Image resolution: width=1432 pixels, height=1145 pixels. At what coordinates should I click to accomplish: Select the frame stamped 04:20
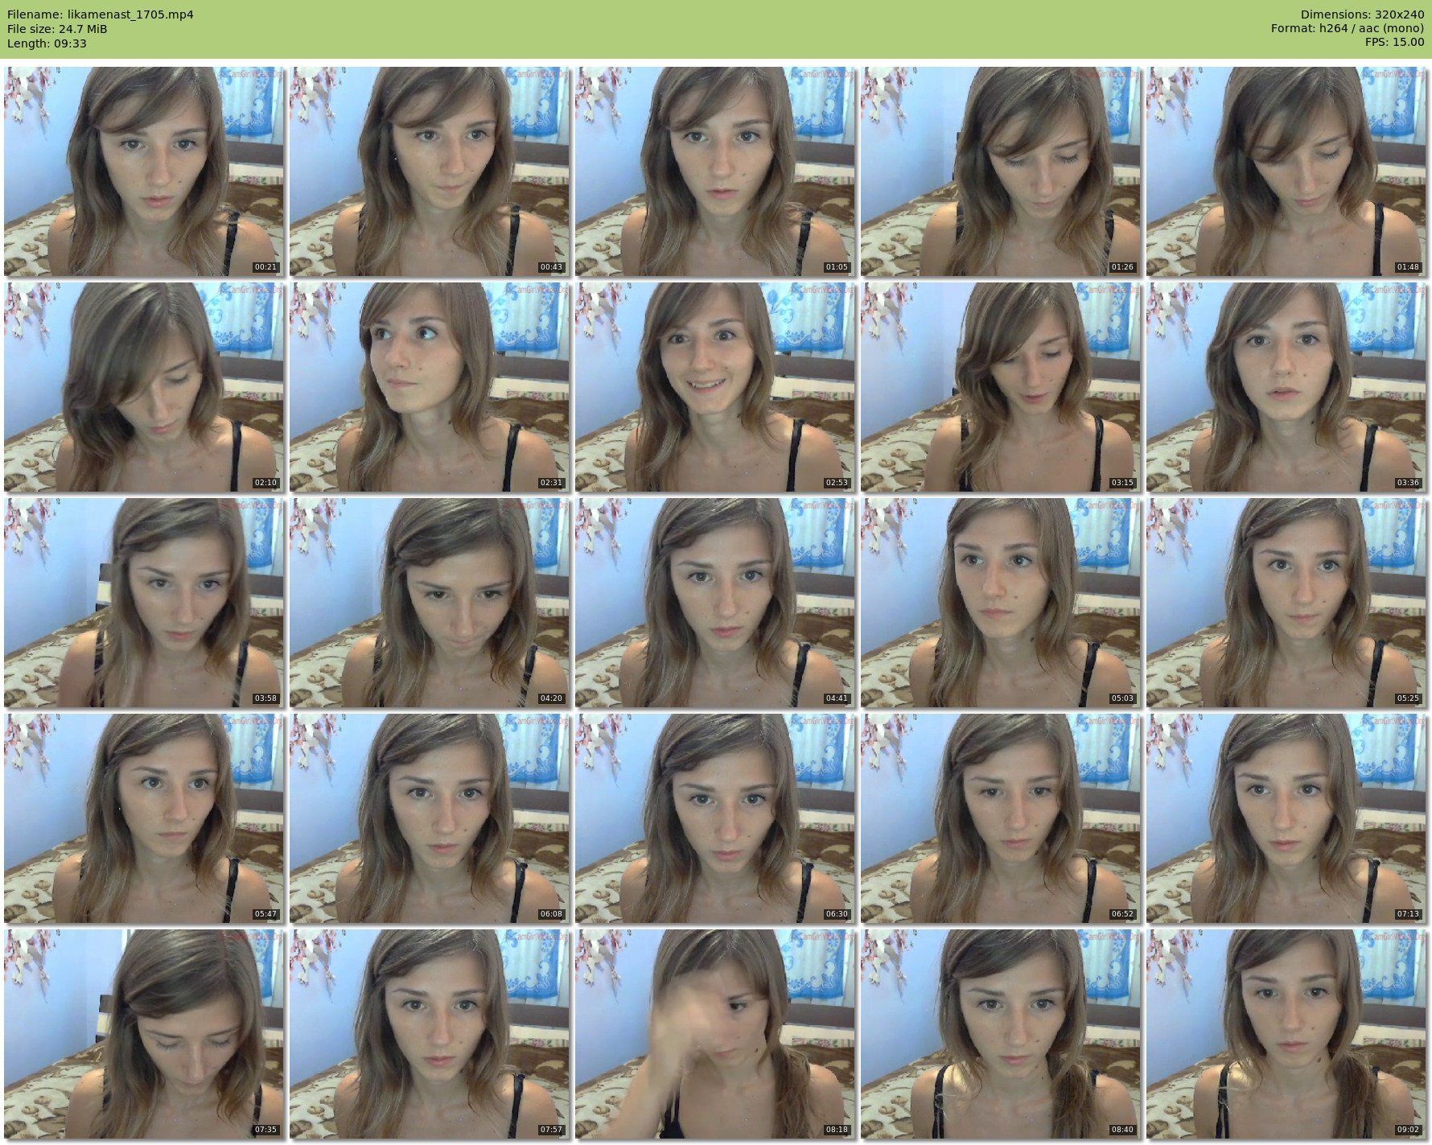[x=429, y=603]
